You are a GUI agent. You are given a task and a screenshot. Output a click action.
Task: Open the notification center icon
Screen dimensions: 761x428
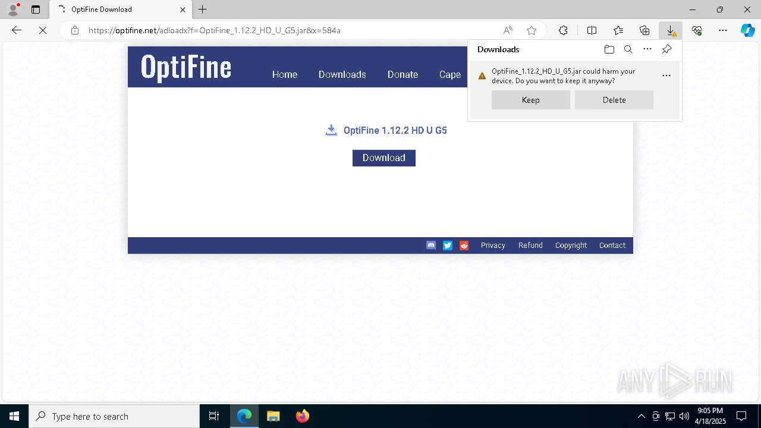tap(741, 416)
